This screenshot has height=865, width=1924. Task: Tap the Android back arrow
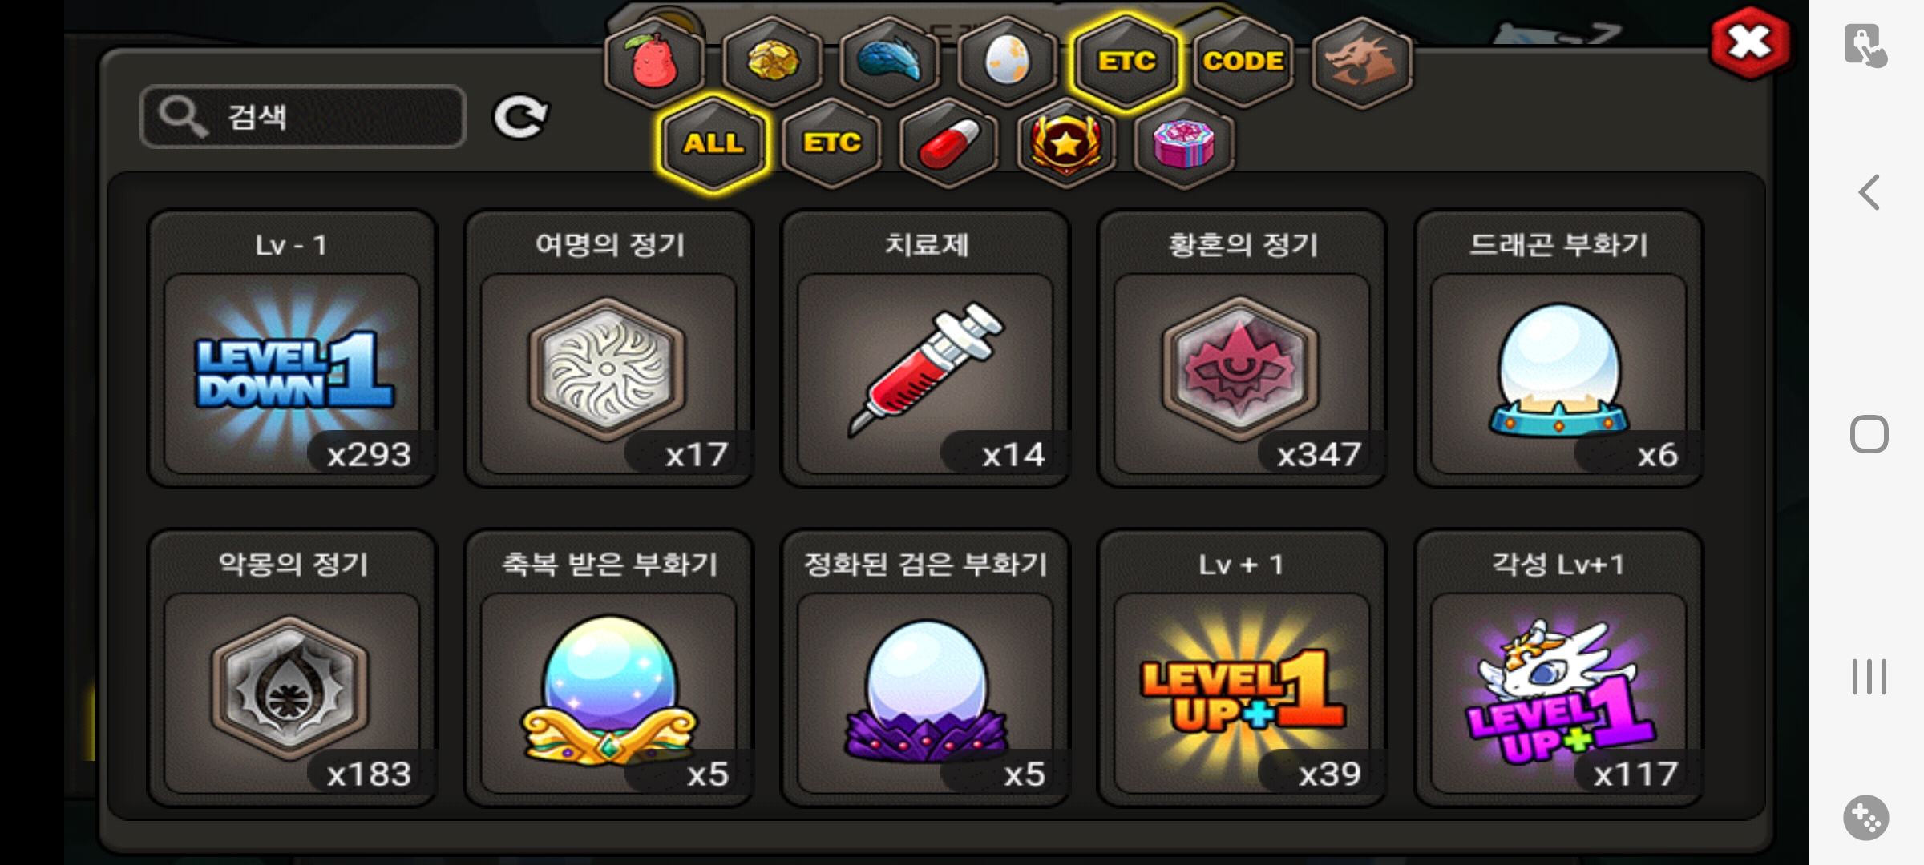click(1869, 192)
